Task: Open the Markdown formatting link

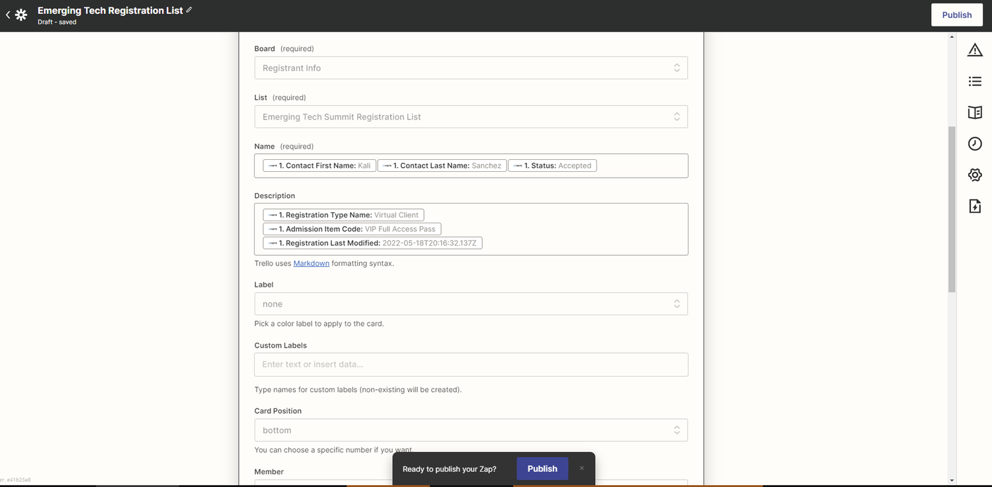Action: (x=311, y=263)
